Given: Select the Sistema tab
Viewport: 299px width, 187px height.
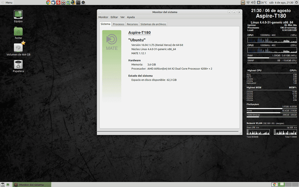Looking at the screenshot, I should point(105,24).
